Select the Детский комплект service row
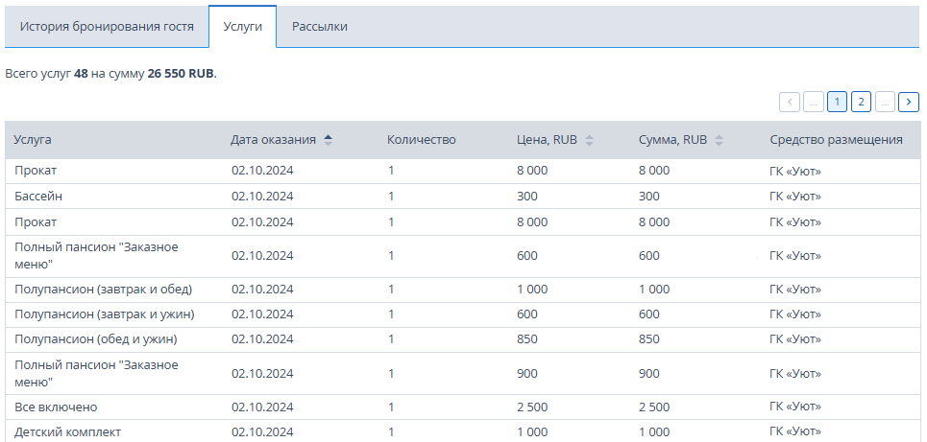927x442 pixels. coord(463,431)
